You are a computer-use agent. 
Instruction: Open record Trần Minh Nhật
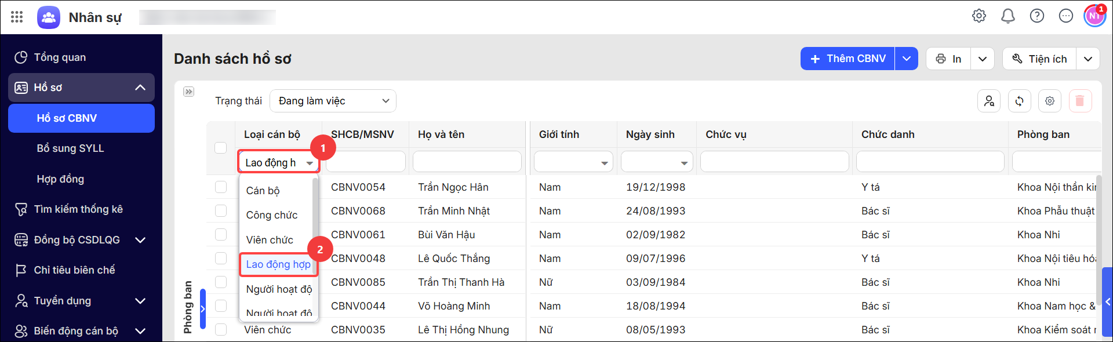pyautogui.click(x=453, y=211)
